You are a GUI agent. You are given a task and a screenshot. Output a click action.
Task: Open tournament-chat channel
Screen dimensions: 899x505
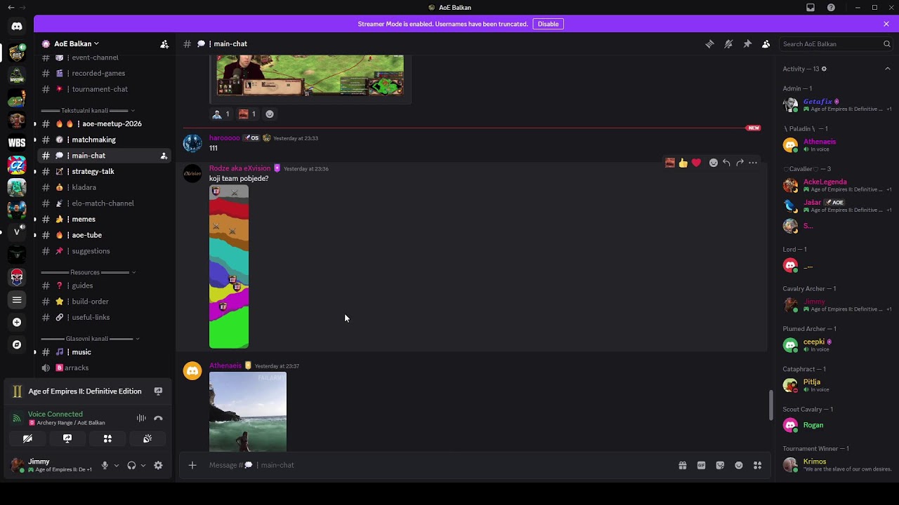point(104,89)
